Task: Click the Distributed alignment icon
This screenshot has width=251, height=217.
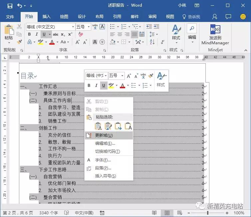Action: (x=142, y=34)
